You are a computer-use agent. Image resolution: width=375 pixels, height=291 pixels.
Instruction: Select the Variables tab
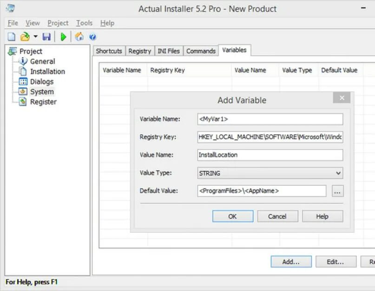234,50
